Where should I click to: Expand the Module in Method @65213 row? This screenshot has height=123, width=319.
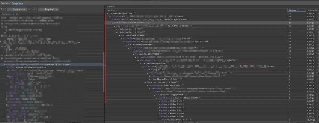[x=159, y=107]
